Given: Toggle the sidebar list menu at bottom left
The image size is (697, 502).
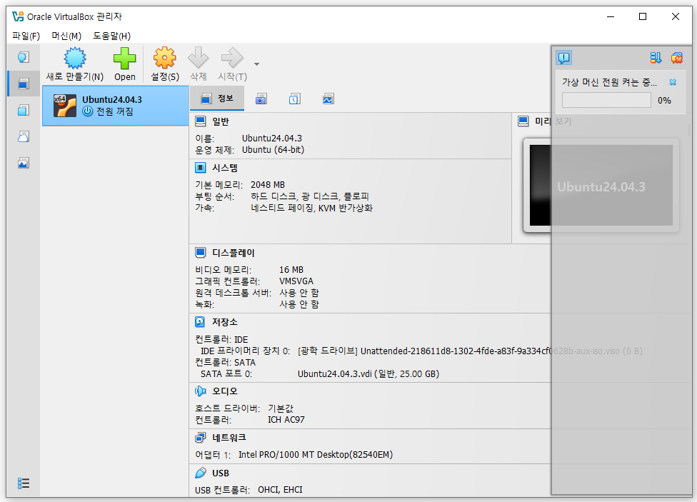Looking at the screenshot, I should tap(24, 483).
